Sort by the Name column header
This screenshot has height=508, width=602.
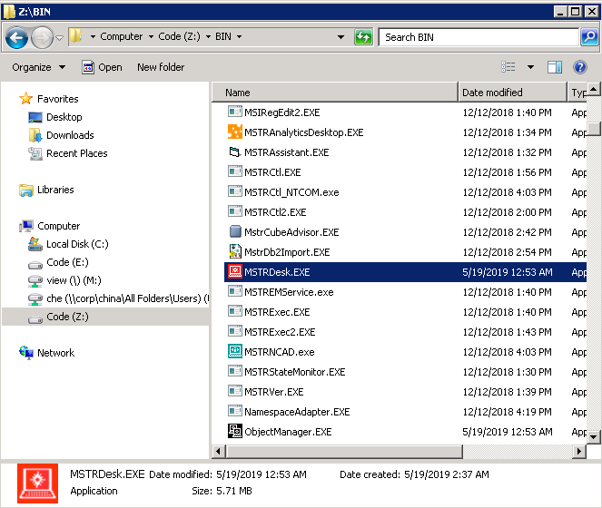(335, 93)
